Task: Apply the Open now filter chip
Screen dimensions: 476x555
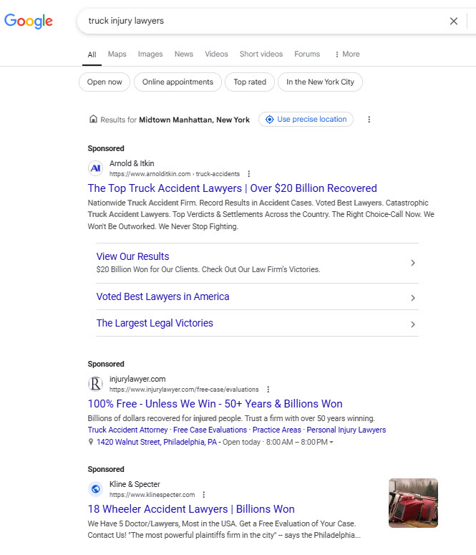Action: click(105, 82)
